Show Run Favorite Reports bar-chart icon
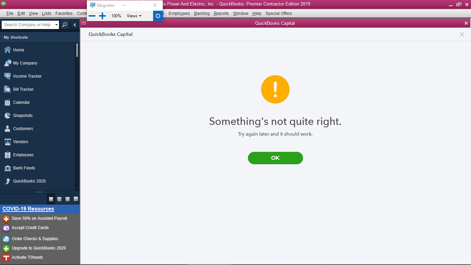Viewport: 471px width, 265px height. pos(68,199)
